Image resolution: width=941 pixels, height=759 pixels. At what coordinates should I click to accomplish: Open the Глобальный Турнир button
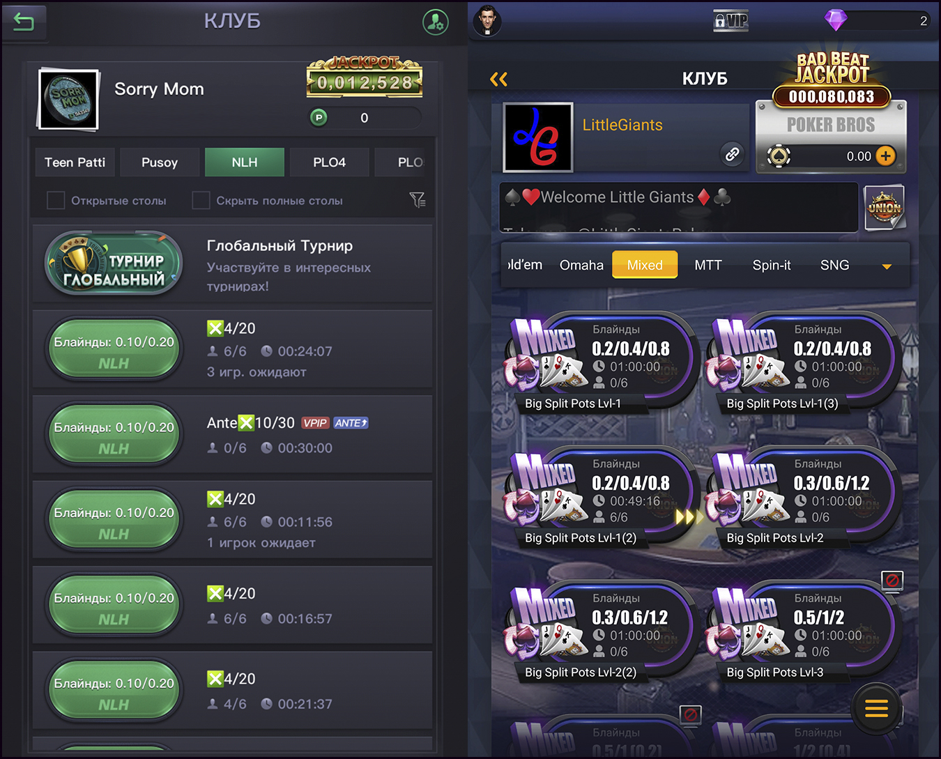[x=114, y=263]
